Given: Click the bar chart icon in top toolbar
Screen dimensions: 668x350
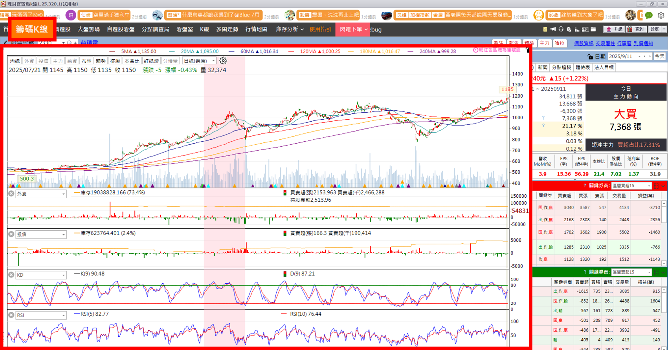Looking at the screenshot, I should [577, 29].
